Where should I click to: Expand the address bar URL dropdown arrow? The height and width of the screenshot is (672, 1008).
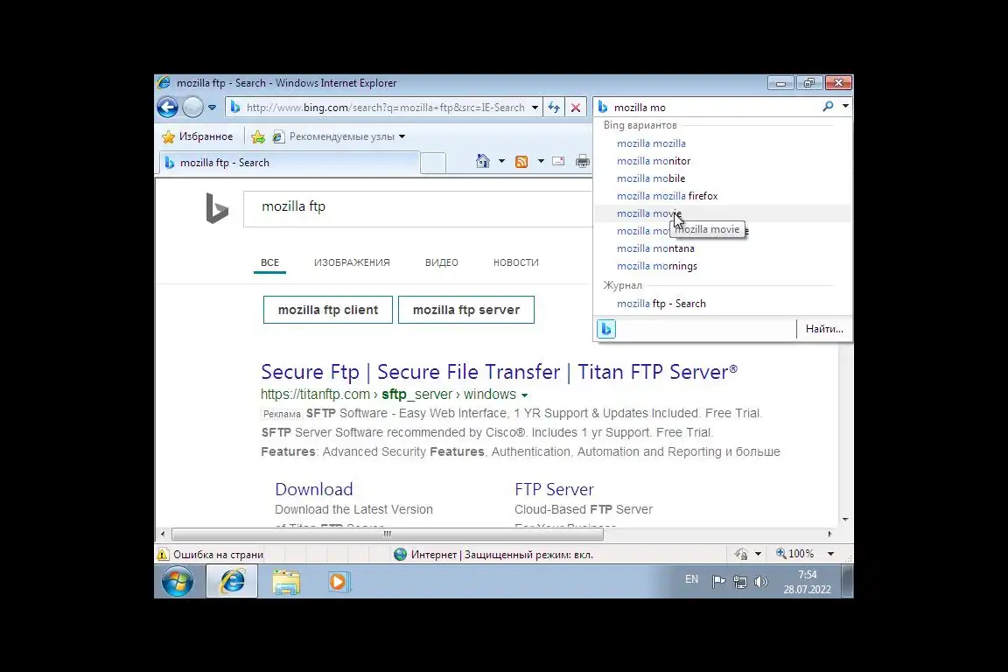[x=535, y=108]
